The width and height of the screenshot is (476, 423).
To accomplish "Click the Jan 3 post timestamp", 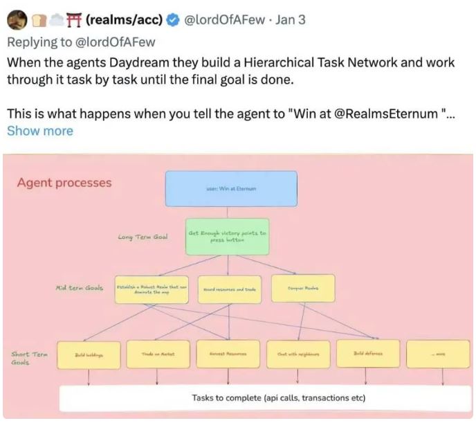I will click(x=290, y=19).
